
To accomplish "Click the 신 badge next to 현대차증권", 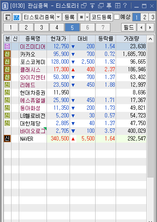I will pos(7,93).
